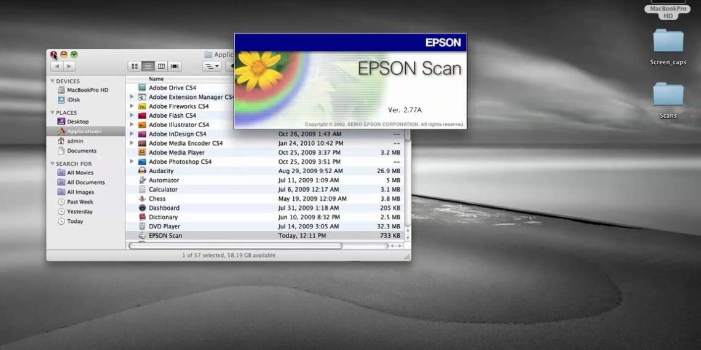Open the Scans folder on the desktop
Image resolution: width=701 pixels, height=350 pixels.
[x=668, y=101]
